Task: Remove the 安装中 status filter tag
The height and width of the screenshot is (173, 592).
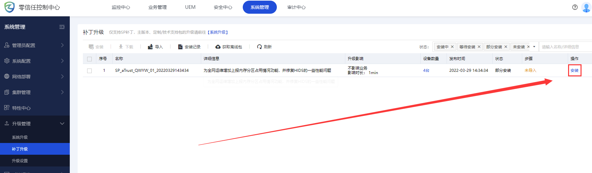Action: (x=452, y=47)
